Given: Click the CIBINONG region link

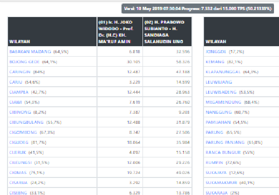Looking at the screenshot, I should pos(20,112).
